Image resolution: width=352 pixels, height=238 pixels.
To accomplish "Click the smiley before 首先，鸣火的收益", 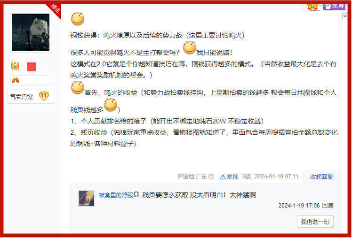I will [78, 87].
